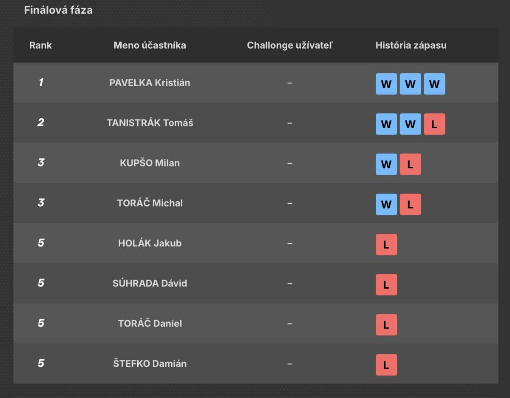Click PAVELKA Kristián's first W badge
The height and width of the screenshot is (398, 510).
[386, 84]
